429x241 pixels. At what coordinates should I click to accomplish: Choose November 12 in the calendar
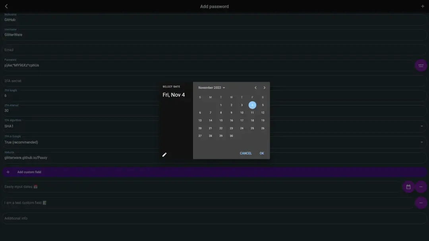[263, 113]
